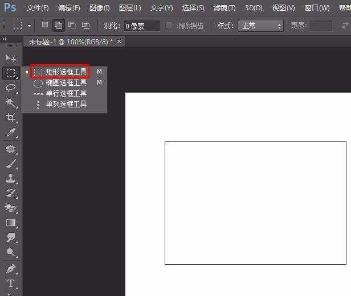
Task: Select the Gradient tool
Action: [11, 223]
